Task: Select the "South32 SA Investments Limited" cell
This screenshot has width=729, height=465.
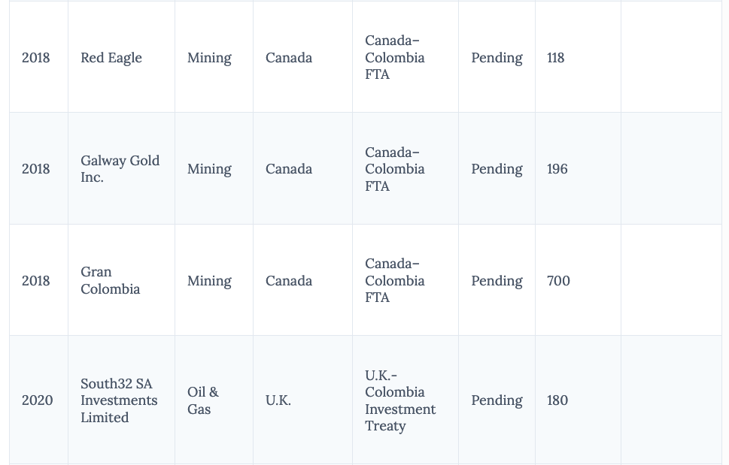Action: (119, 400)
